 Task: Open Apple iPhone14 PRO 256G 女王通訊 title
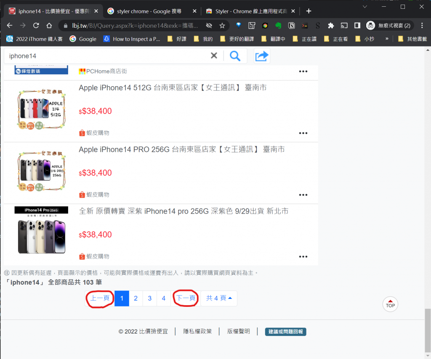pos(182,149)
